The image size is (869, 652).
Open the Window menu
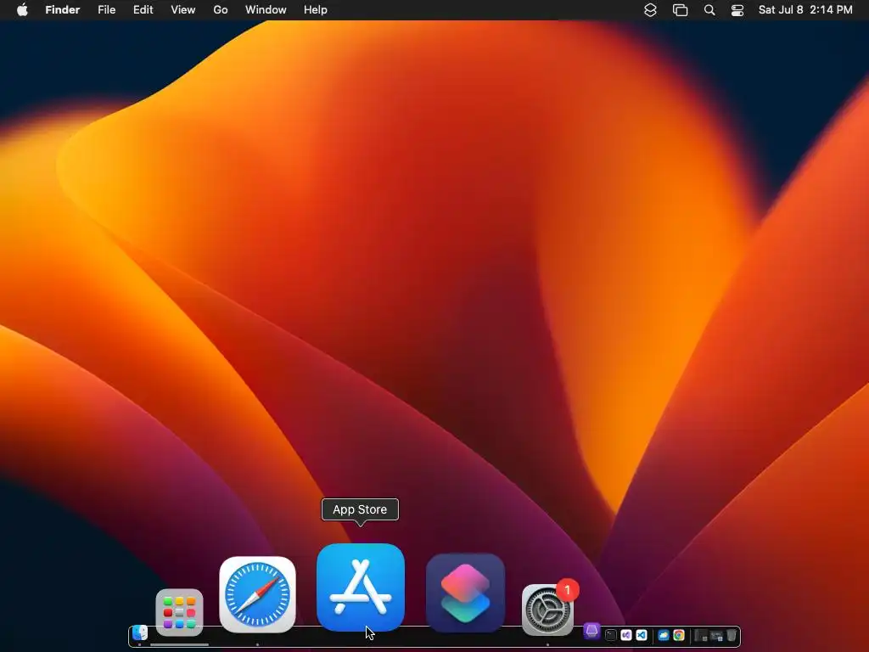pyautogui.click(x=266, y=10)
